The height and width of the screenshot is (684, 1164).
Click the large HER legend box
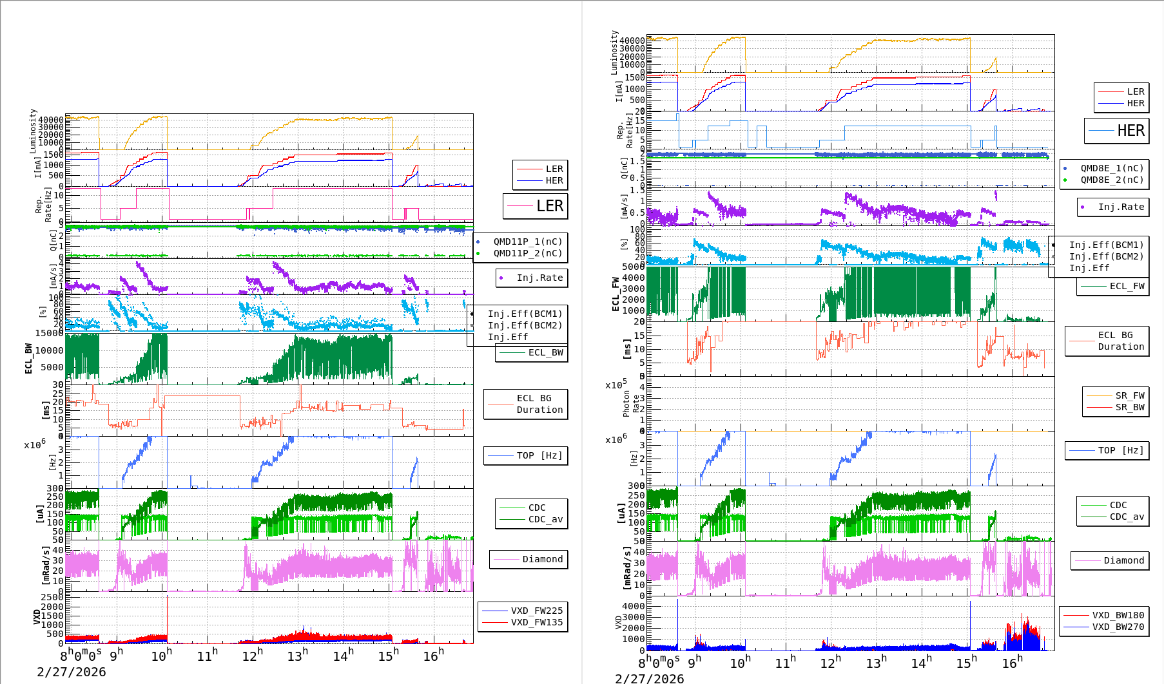pyautogui.click(x=1117, y=131)
